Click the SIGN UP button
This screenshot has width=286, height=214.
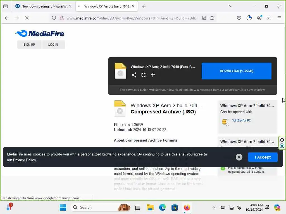29,45
